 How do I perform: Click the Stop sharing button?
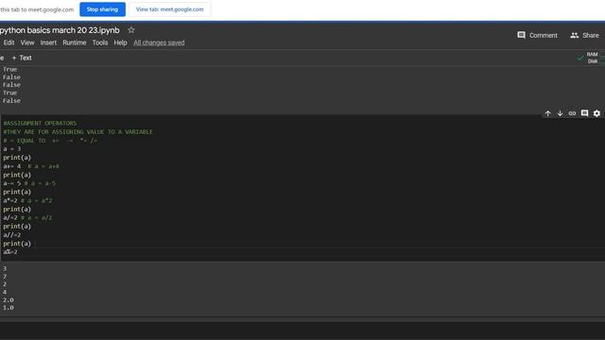[102, 9]
